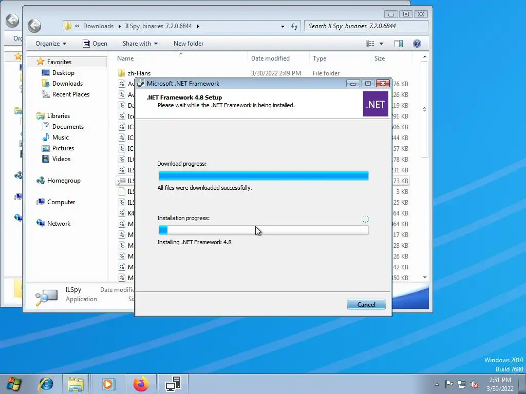Screen dimensions: 526x394
Task: Refresh the folder with refresh icon
Action: pos(294,26)
